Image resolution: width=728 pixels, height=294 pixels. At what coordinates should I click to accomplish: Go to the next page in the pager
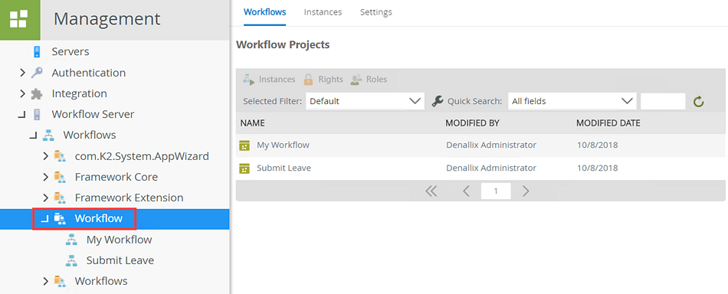pyautogui.click(x=526, y=191)
